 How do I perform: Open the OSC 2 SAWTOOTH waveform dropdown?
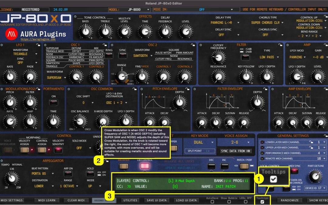143,56
